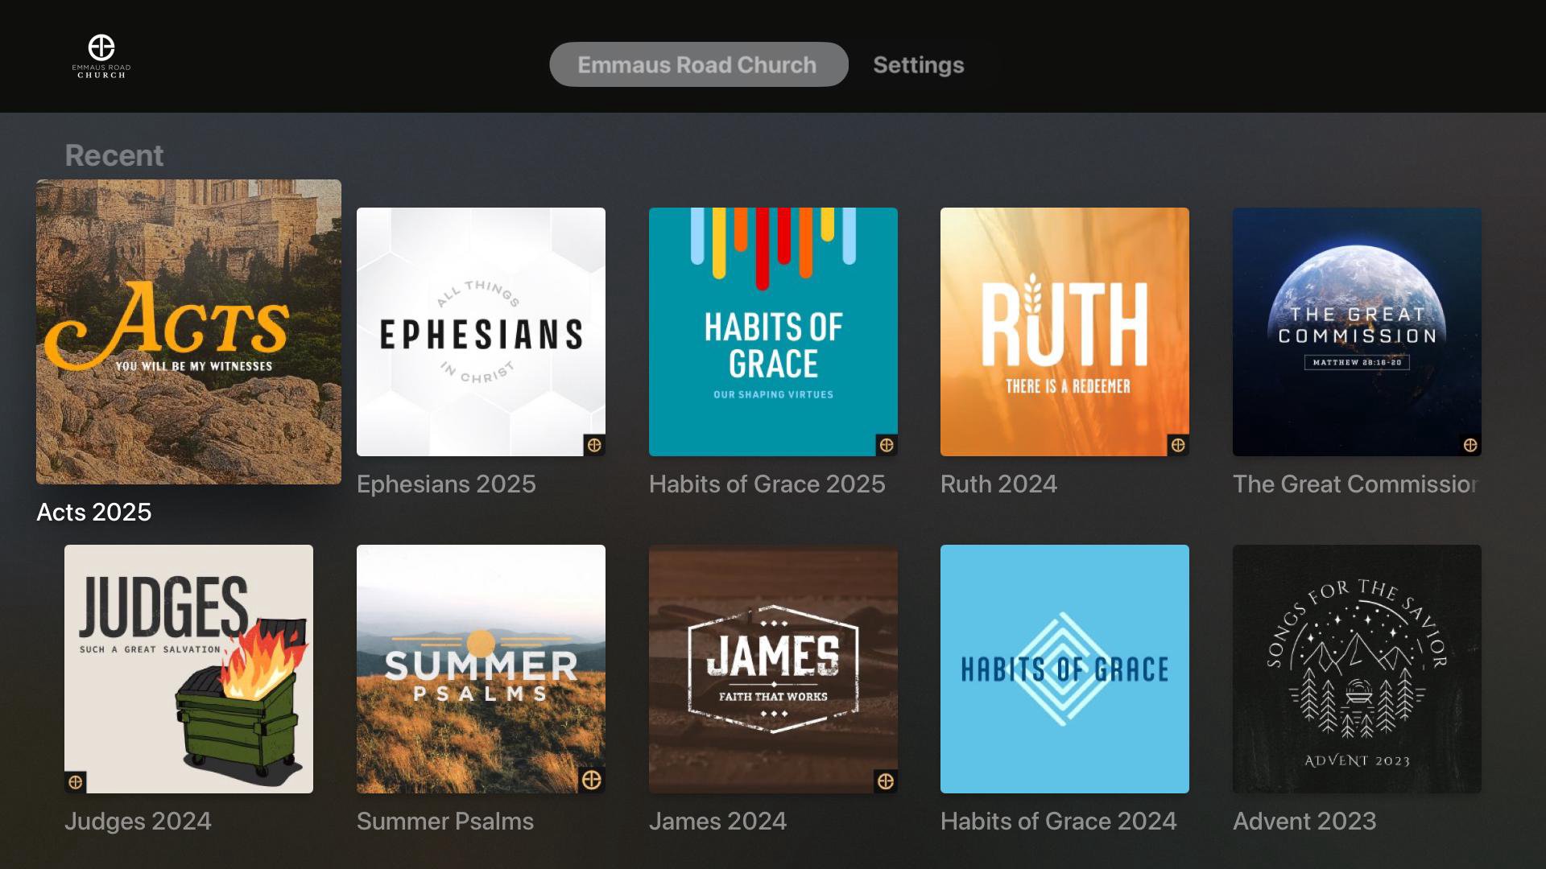The width and height of the screenshot is (1546, 869).
Task: Open the Acts 2025 series thumbnail
Action: click(x=188, y=332)
